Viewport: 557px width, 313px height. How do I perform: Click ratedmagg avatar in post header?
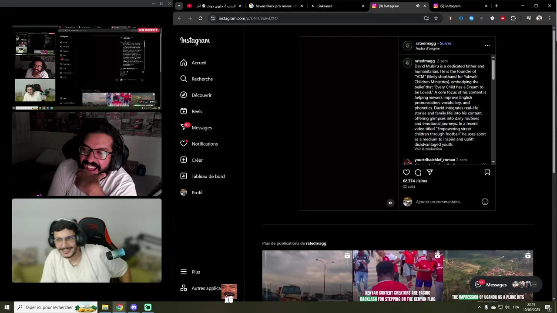[408, 46]
